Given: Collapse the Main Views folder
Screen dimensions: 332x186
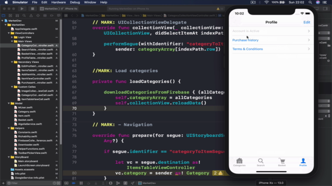Looking at the screenshot, I should click(x=12, y=41).
